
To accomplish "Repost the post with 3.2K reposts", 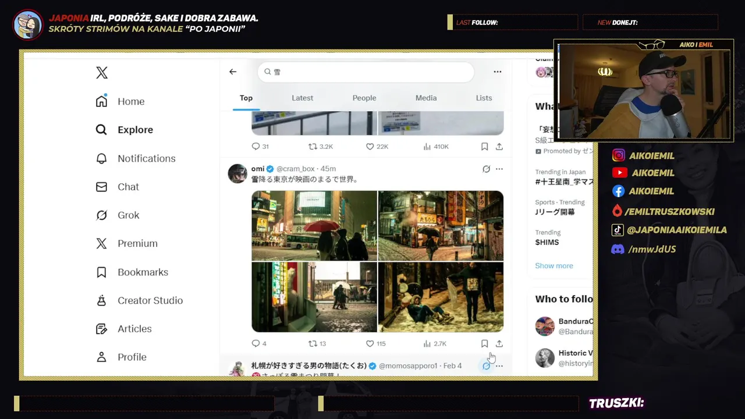I will coord(320,147).
